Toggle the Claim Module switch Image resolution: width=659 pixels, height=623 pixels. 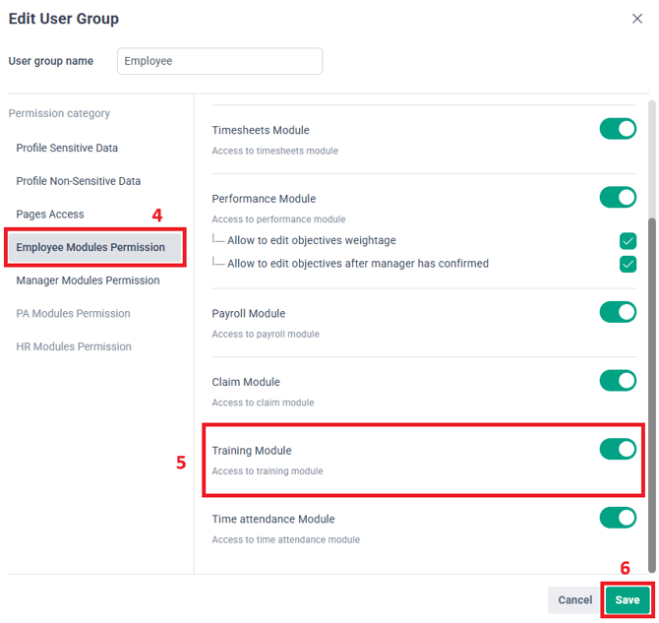618,381
